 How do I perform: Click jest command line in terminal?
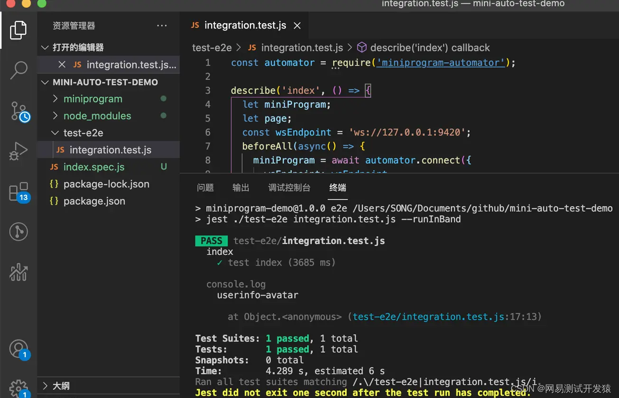coord(328,219)
